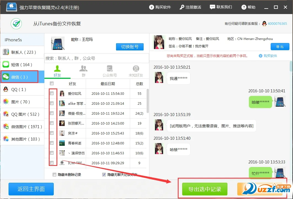Switch to 群 groups tab
293x199 pixels.
(84, 71)
